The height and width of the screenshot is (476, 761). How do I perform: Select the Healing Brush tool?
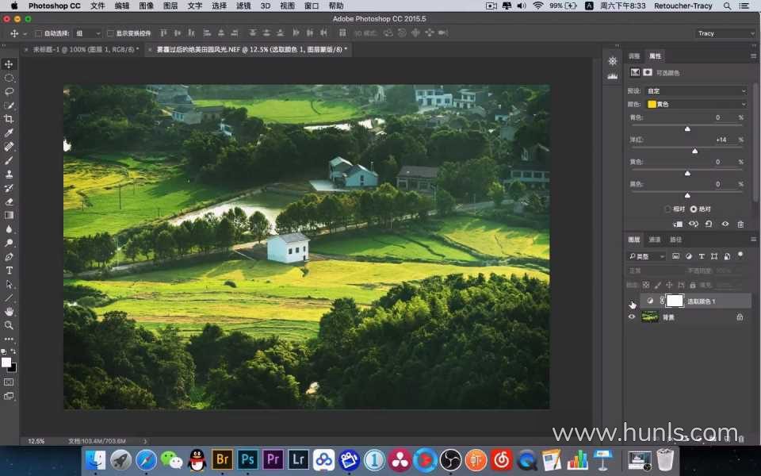(9, 146)
